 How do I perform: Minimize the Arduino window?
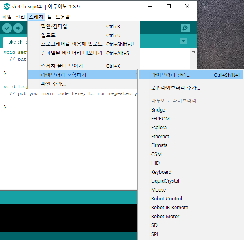coord(150,6)
